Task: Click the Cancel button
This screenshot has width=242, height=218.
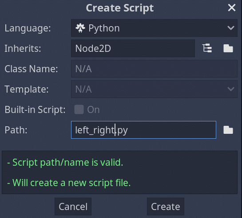Action: tap(73, 206)
